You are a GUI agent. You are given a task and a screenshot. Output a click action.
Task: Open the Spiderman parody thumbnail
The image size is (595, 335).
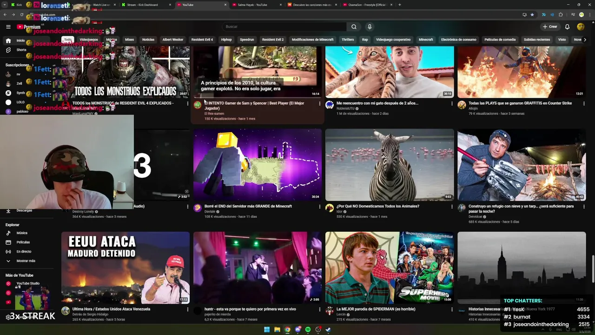(390, 268)
